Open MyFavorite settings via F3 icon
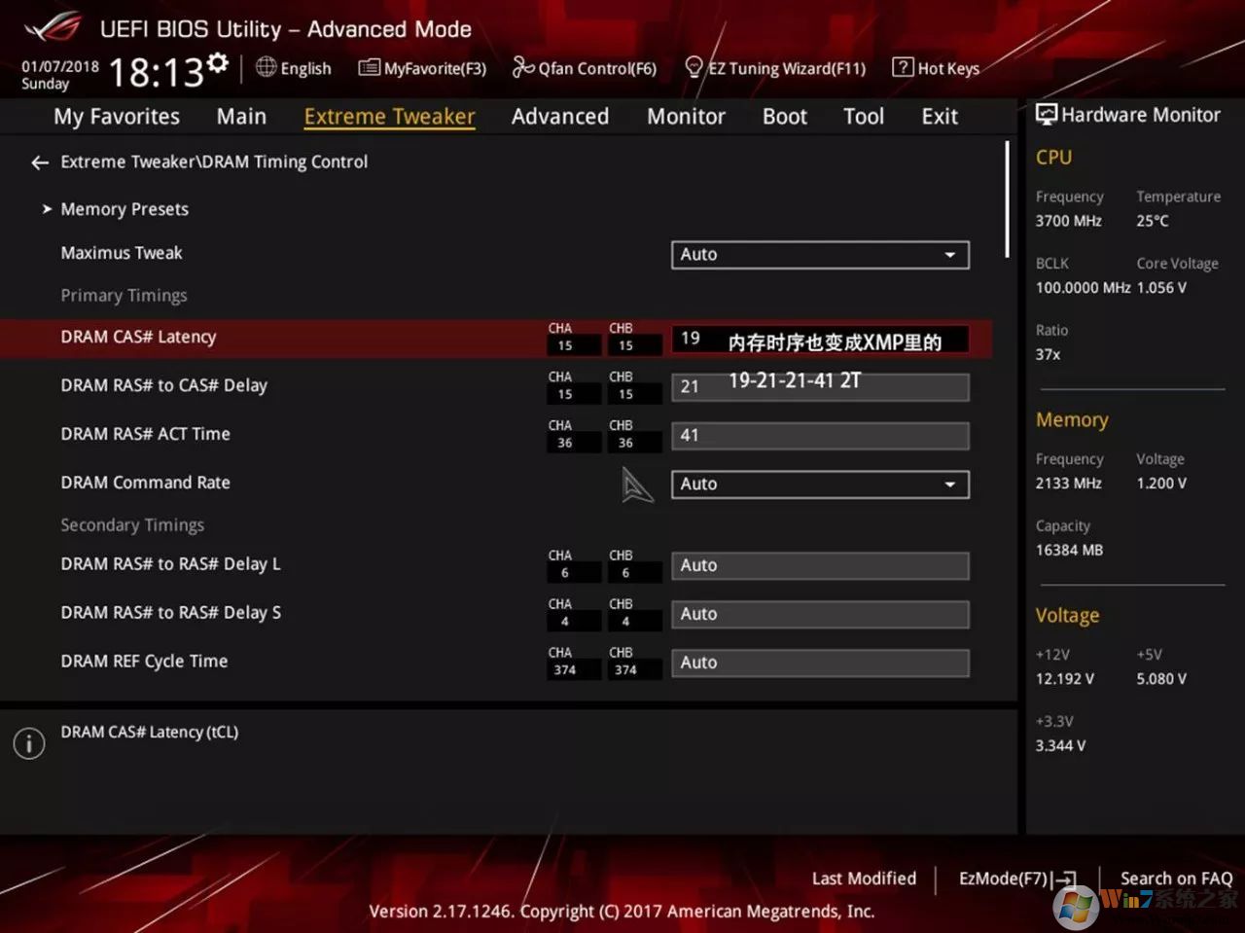 [422, 68]
